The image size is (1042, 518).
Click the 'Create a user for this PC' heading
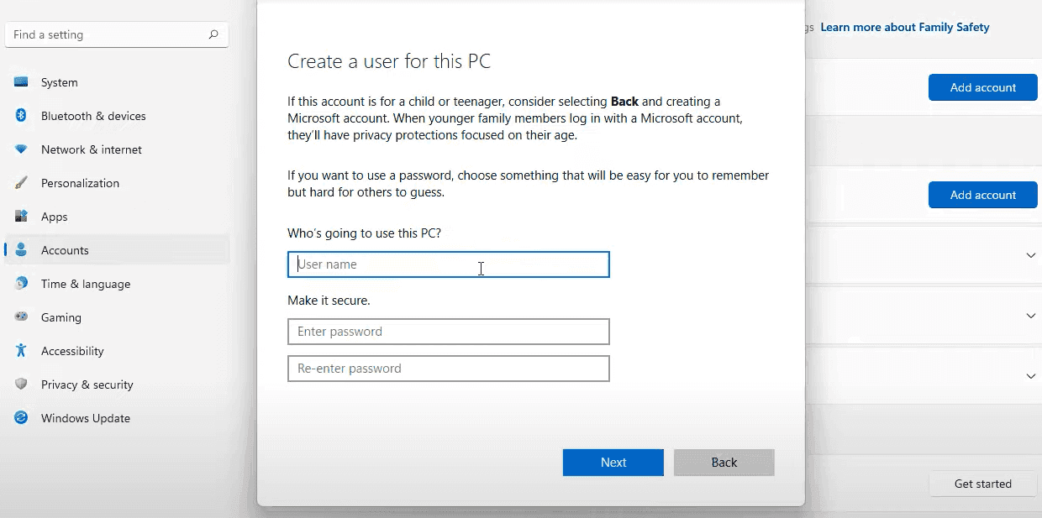(x=389, y=61)
